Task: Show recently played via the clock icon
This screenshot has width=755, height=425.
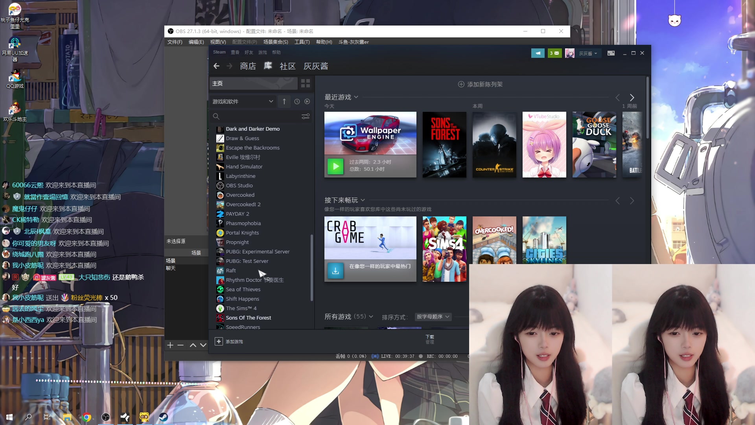Action: (x=297, y=102)
